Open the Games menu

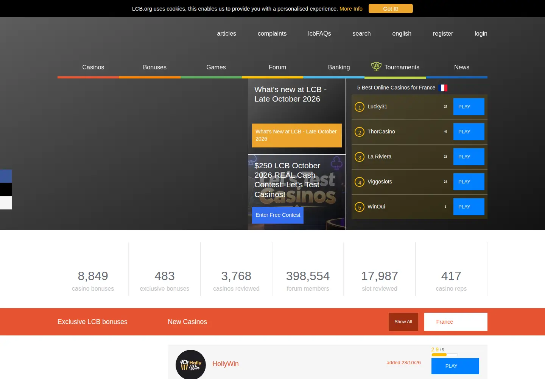pos(216,67)
